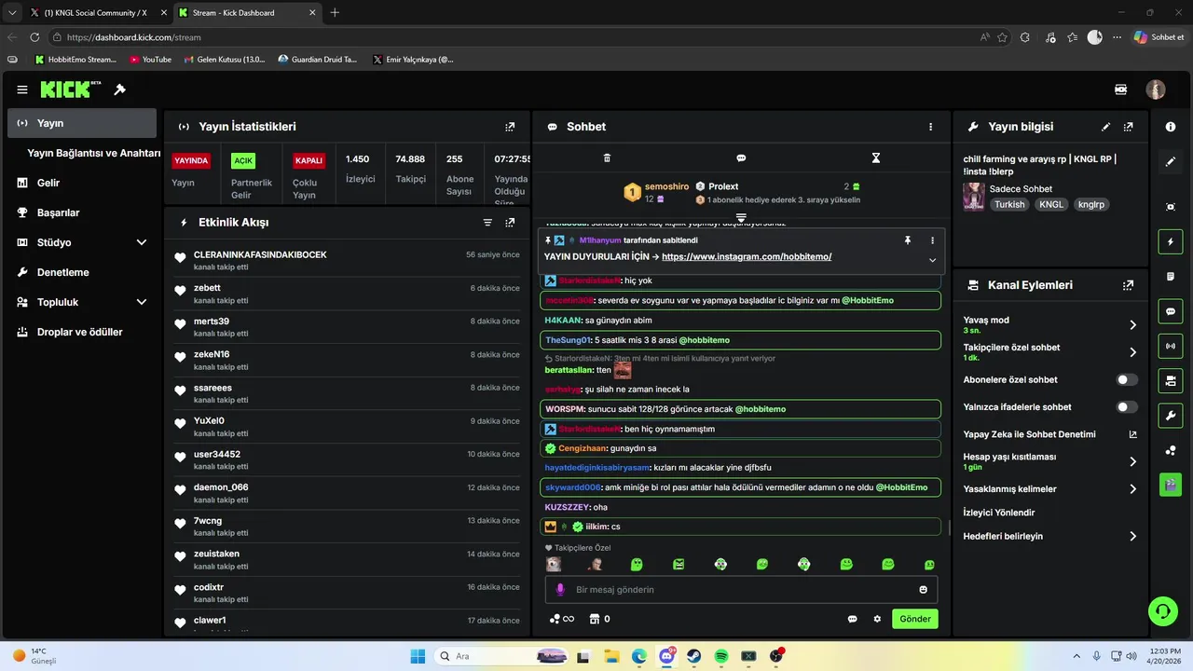Open Steam from the Windows taskbar

[694, 656]
